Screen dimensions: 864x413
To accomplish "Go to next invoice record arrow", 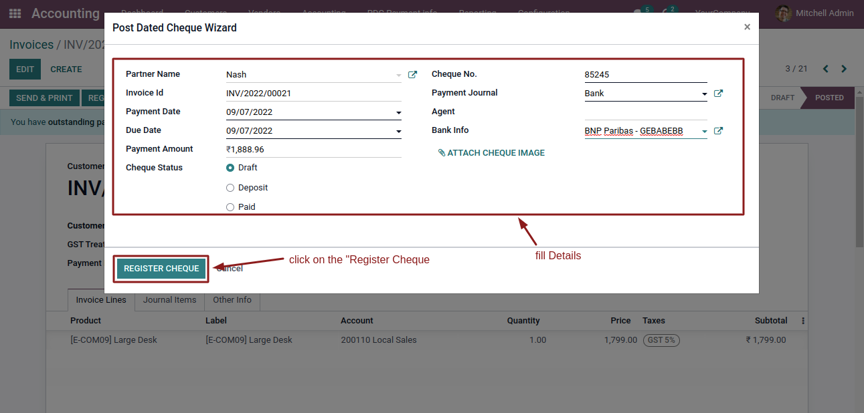I will coord(844,69).
